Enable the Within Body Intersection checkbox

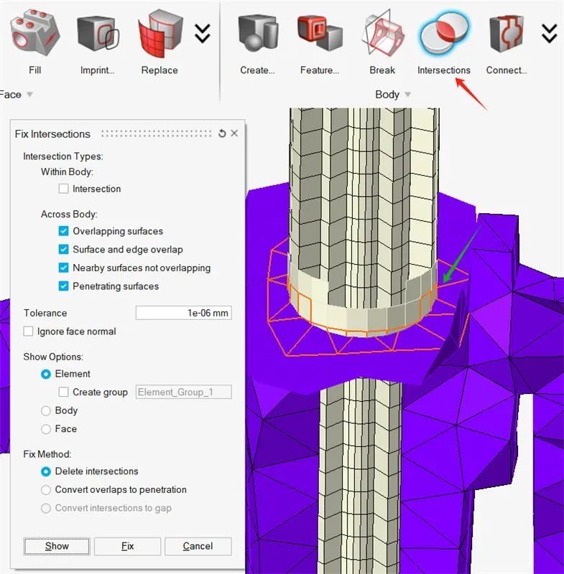click(64, 189)
